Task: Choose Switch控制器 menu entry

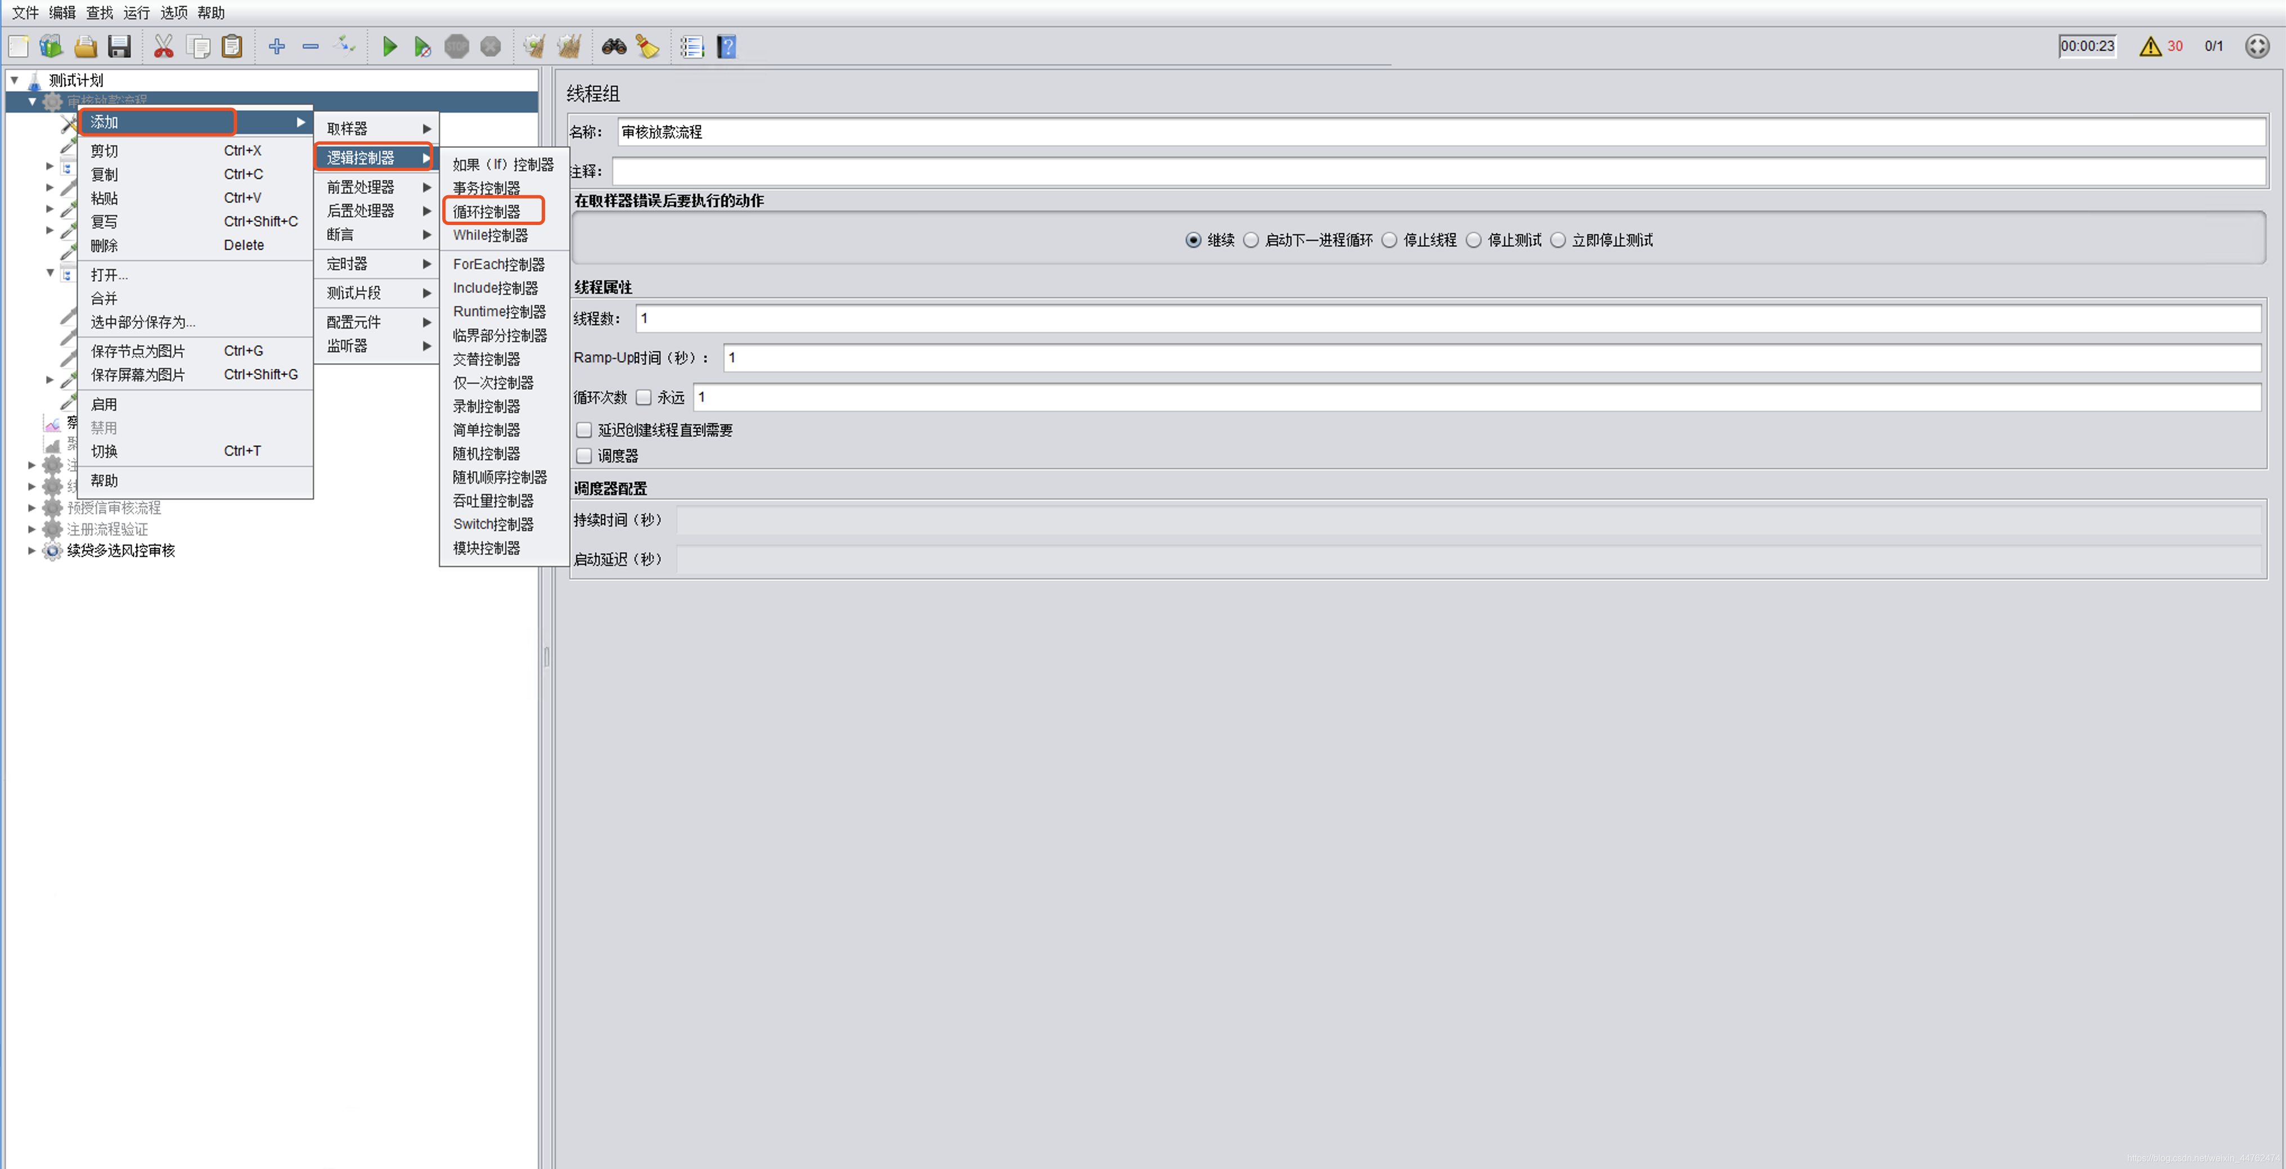Action: 503,524
